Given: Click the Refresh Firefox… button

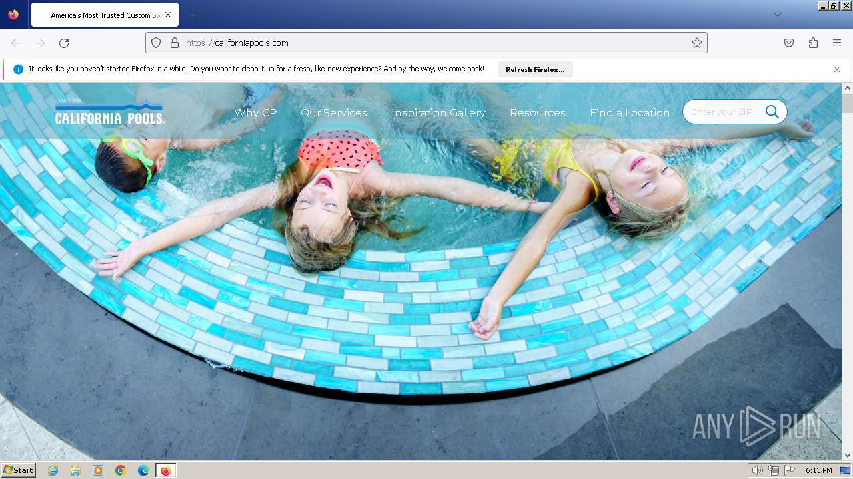Looking at the screenshot, I should click(535, 69).
